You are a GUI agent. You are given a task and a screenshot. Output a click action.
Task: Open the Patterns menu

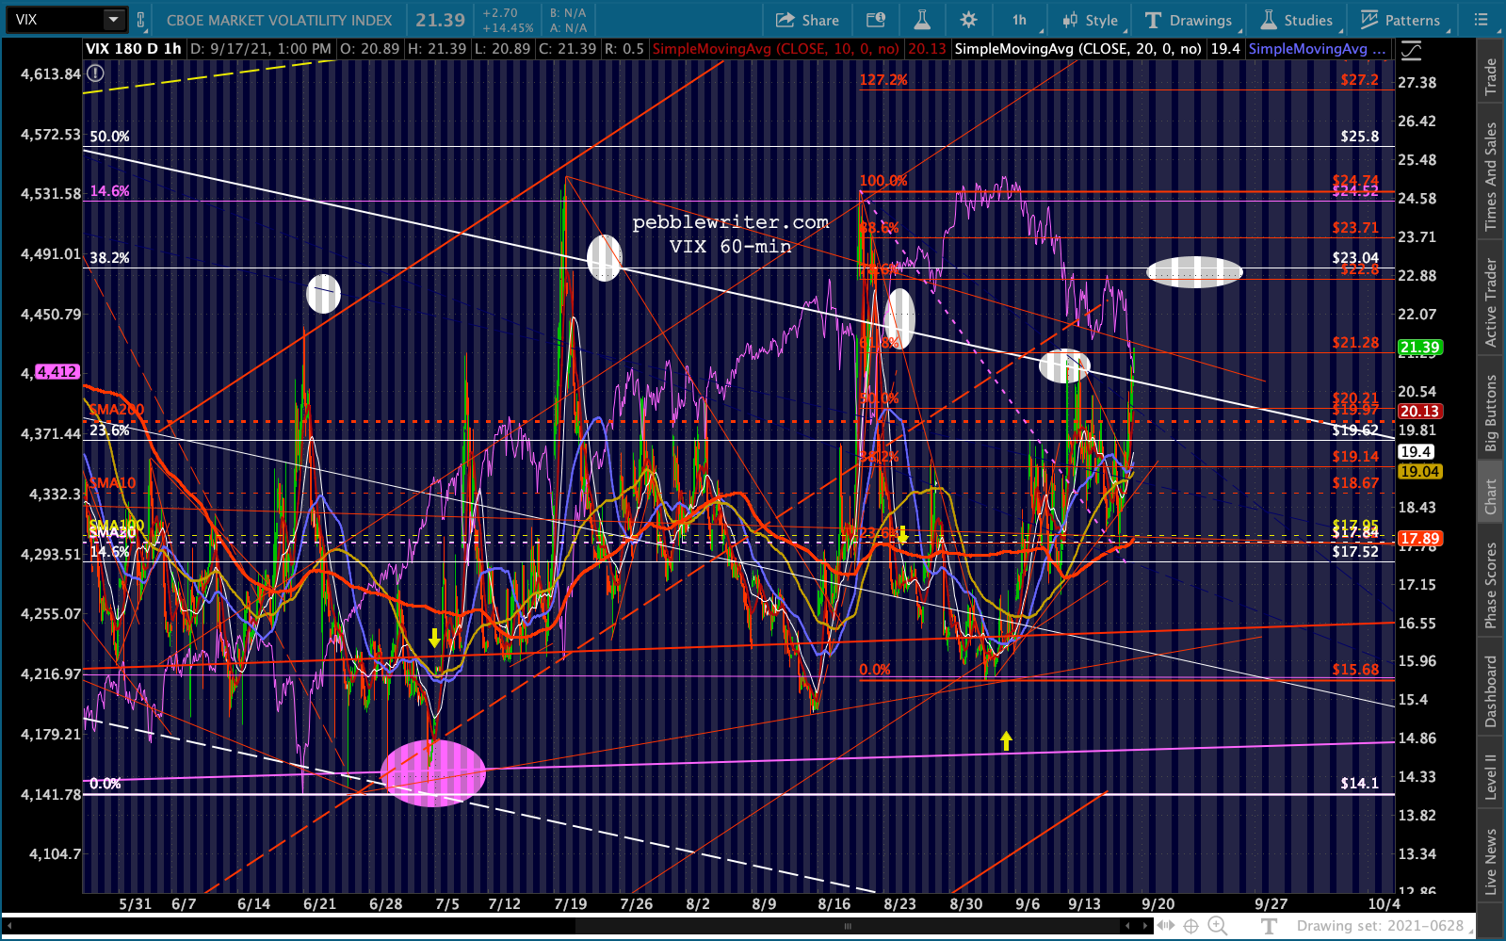(1401, 20)
